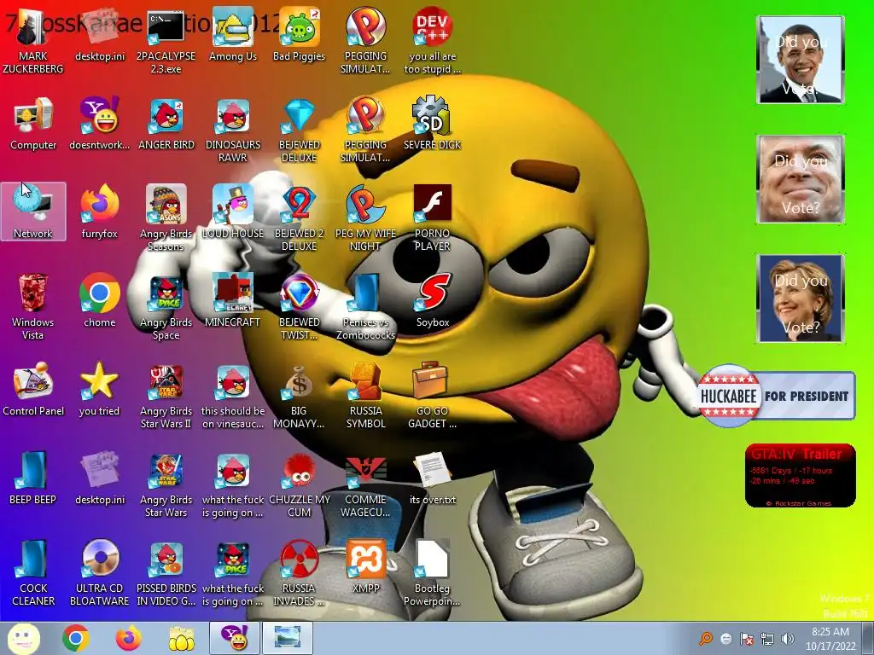The width and height of the screenshot is (874, 655).
Task: Open BEJEWED 2 DELUXE shortcut
Action: tap(299, 217)
